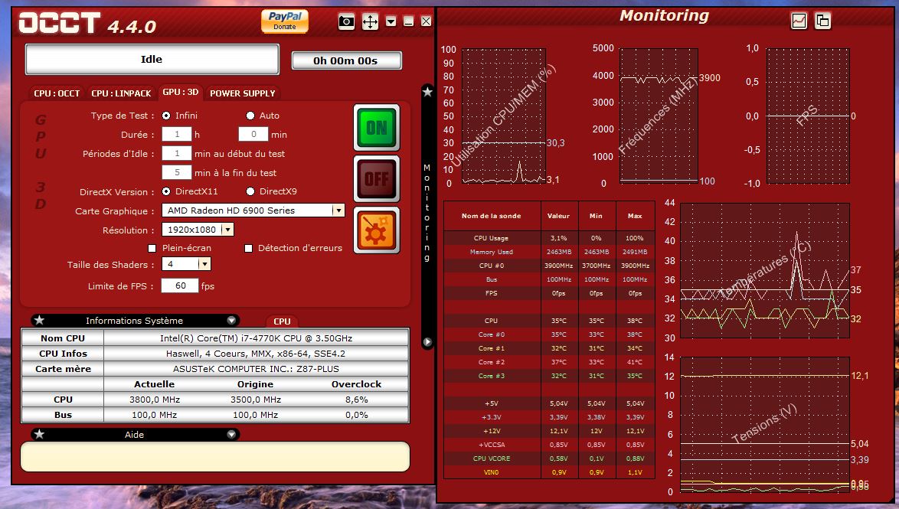Collapse the Informations Système section arrow

pyautogui.click(x=231, y=321)
